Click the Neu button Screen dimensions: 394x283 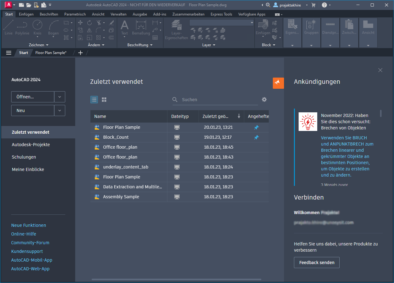(x=33, y=110)
